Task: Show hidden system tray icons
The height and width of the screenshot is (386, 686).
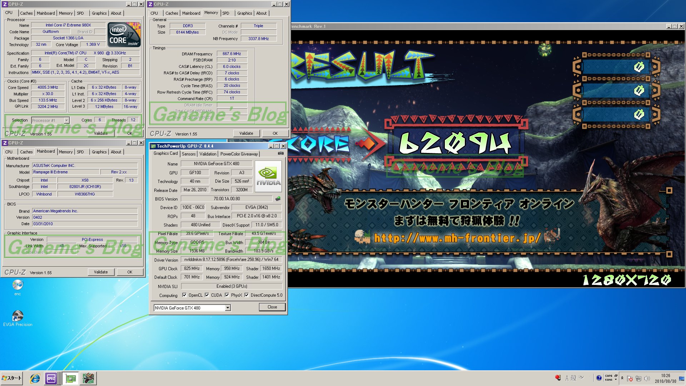Action: [x=622, y=378]
